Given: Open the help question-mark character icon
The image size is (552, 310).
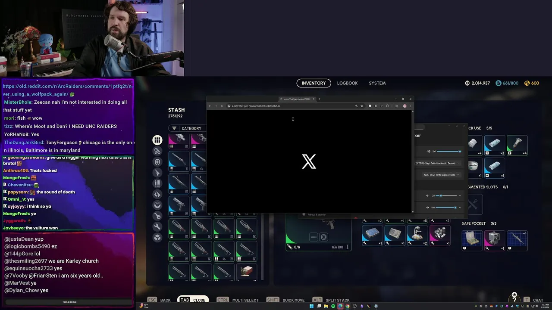Looking at the screenshot, I should coord(514,297).
